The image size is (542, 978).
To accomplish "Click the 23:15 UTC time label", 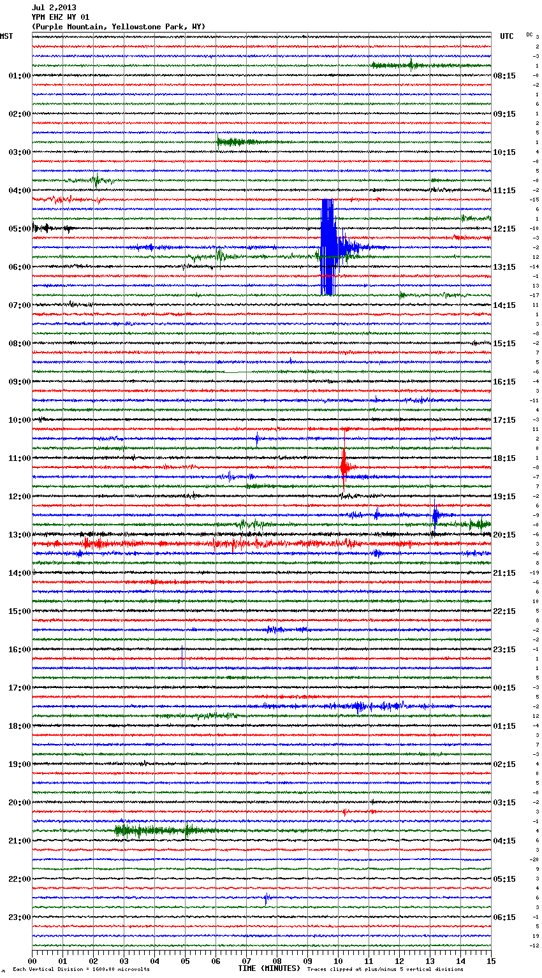I will click(x=504, y=650).
